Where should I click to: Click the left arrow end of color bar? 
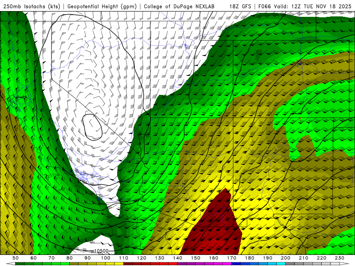pos(11,264)
